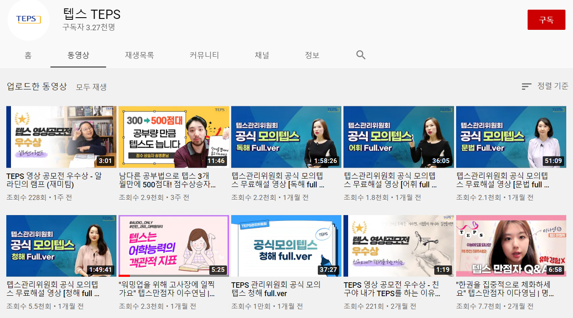The image size is (573, 318).
Task: Click the text '조회수 7.7천회 • 2개월 전'
Action: [495, 307]
